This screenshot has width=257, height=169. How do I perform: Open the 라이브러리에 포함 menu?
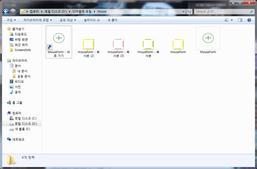38,20
